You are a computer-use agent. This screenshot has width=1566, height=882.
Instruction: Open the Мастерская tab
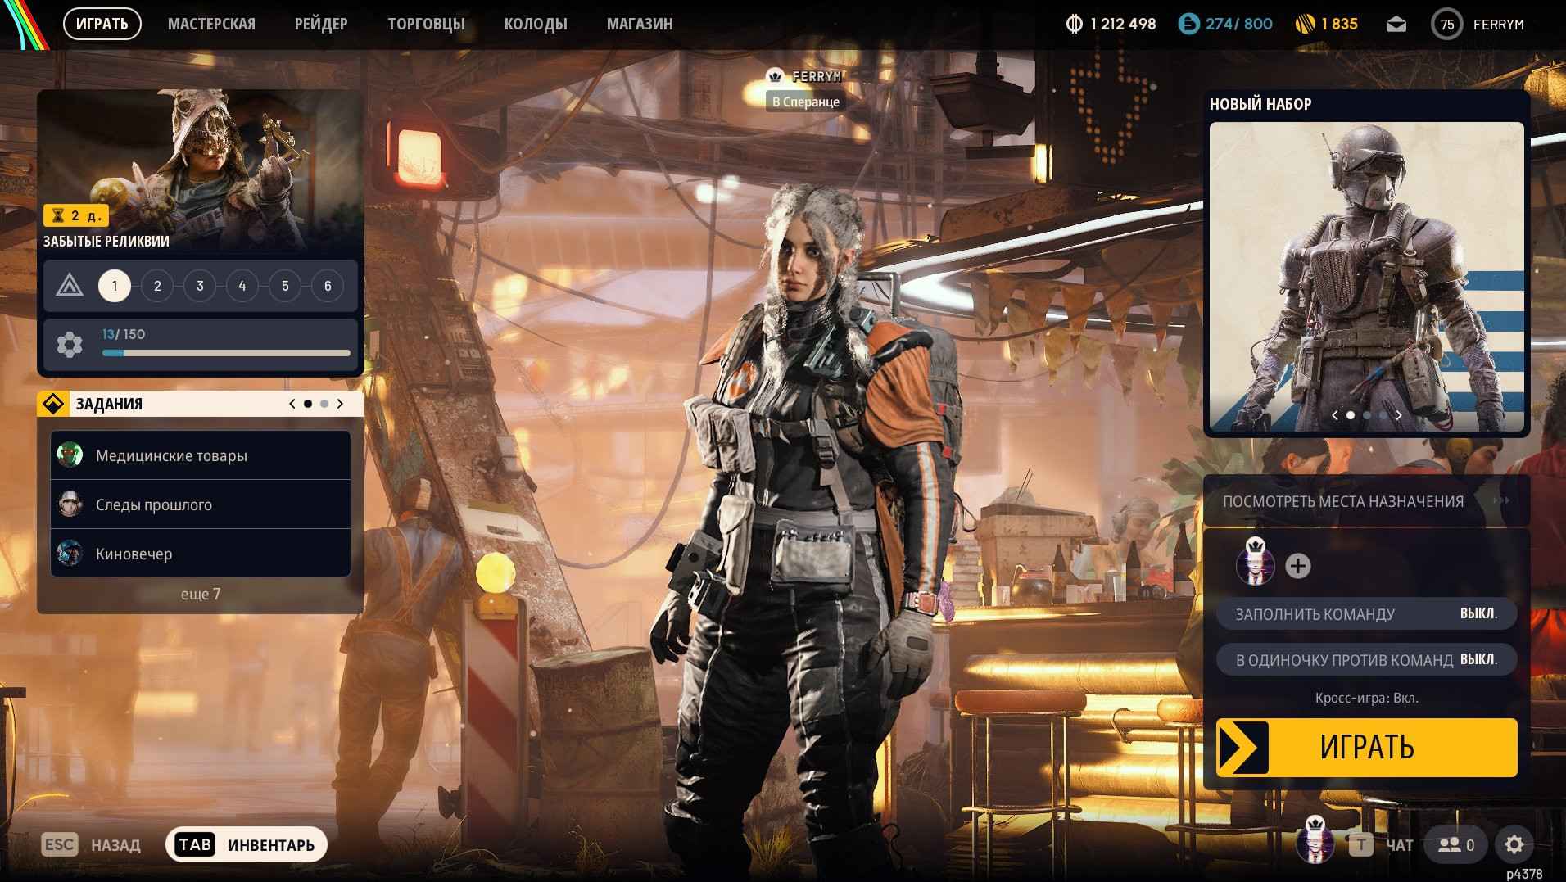(x=211, y=25)
